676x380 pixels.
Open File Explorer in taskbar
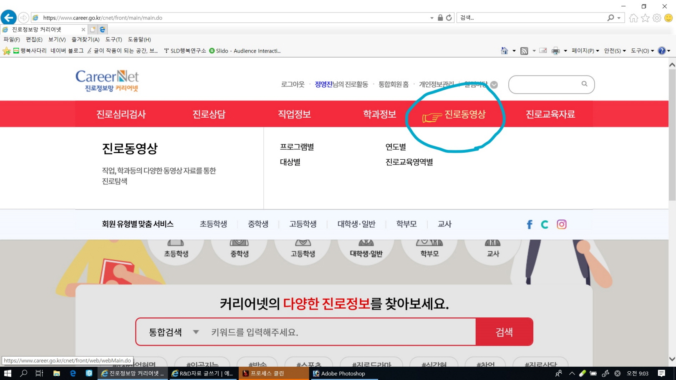(x=56, y=373)
